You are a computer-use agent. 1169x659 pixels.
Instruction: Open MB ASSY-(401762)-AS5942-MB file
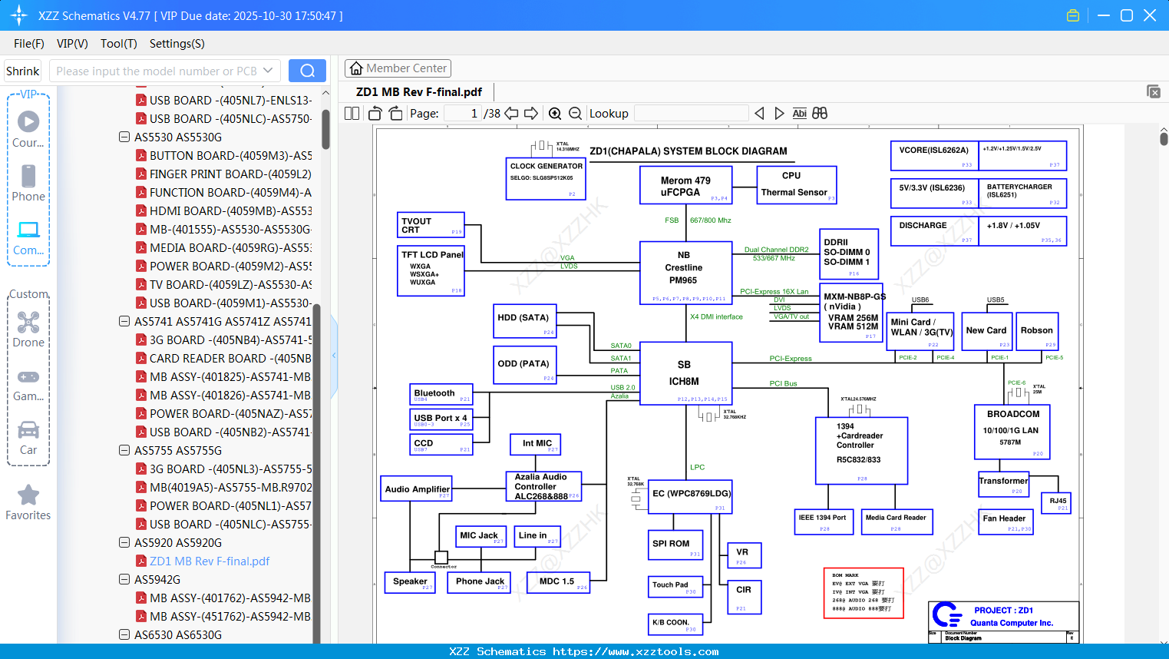pos(230,598)
